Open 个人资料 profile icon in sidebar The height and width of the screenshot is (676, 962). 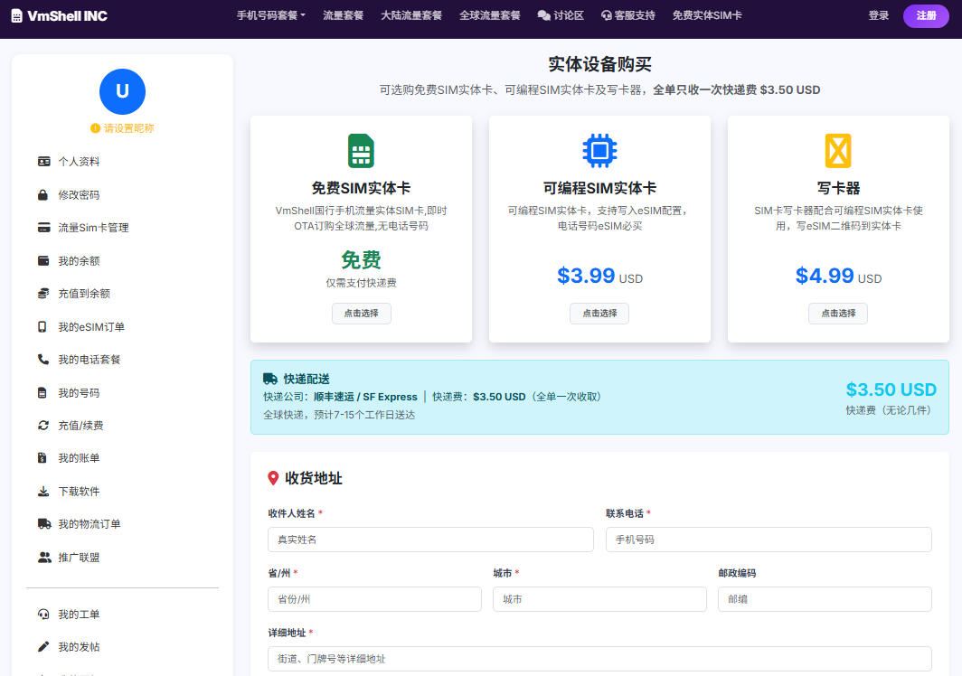coord(43,162)
